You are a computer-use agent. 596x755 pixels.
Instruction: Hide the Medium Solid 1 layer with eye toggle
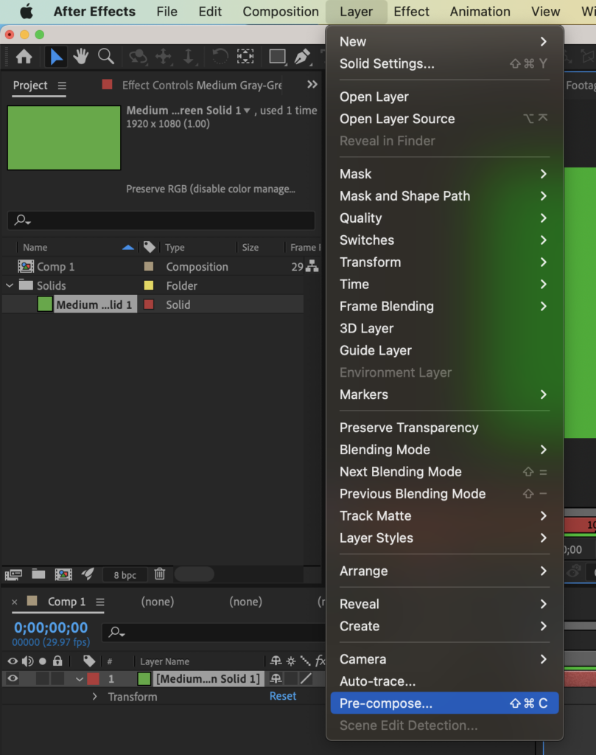click(13, 678)
